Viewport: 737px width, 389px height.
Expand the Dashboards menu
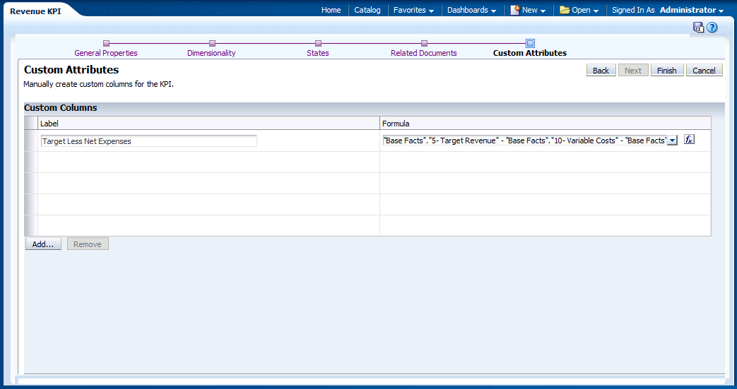click(x=471, y=10)
